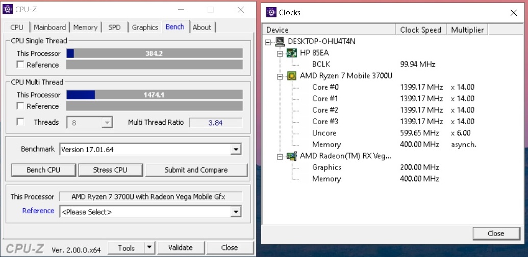
Task: Switch to the Mainboard tab
Action: pos(50,27)
